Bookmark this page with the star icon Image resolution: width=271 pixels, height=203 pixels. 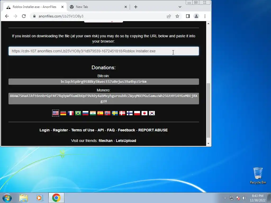(177, 16)
